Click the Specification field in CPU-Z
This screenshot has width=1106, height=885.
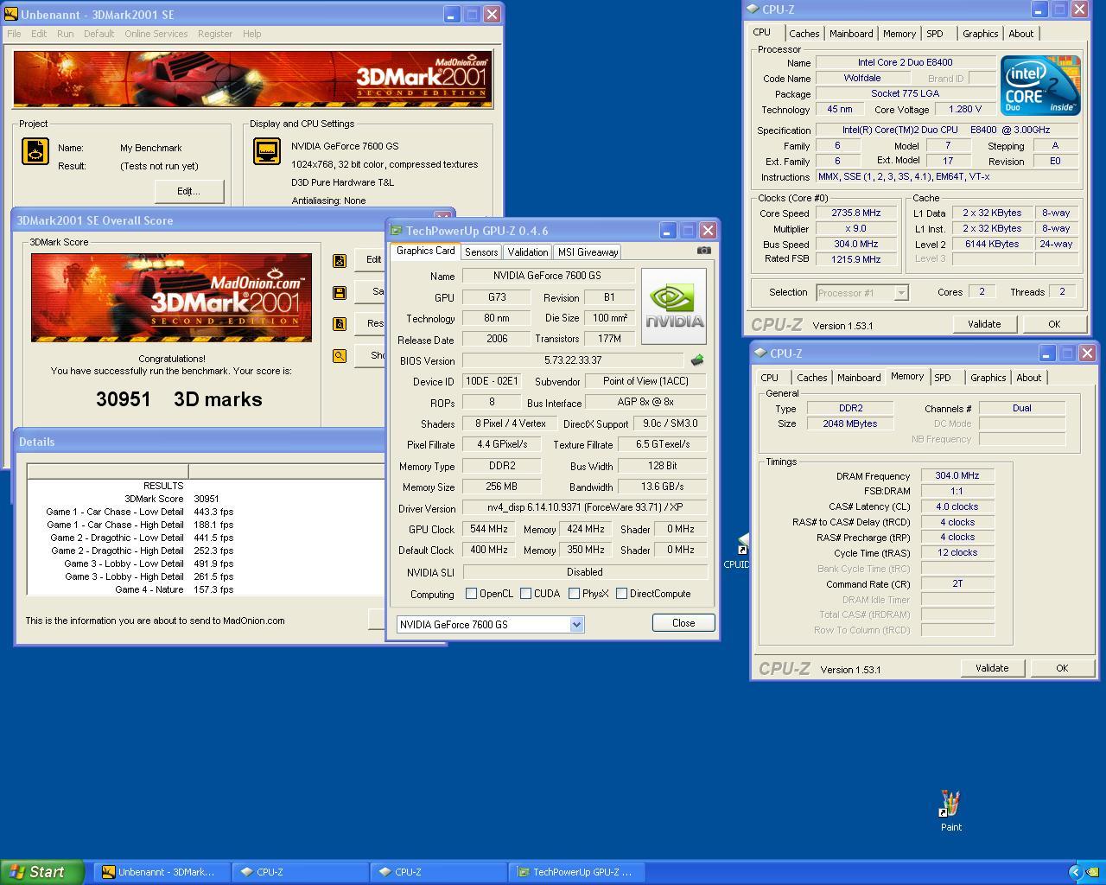pyautogui.click(x=948, y=130)
